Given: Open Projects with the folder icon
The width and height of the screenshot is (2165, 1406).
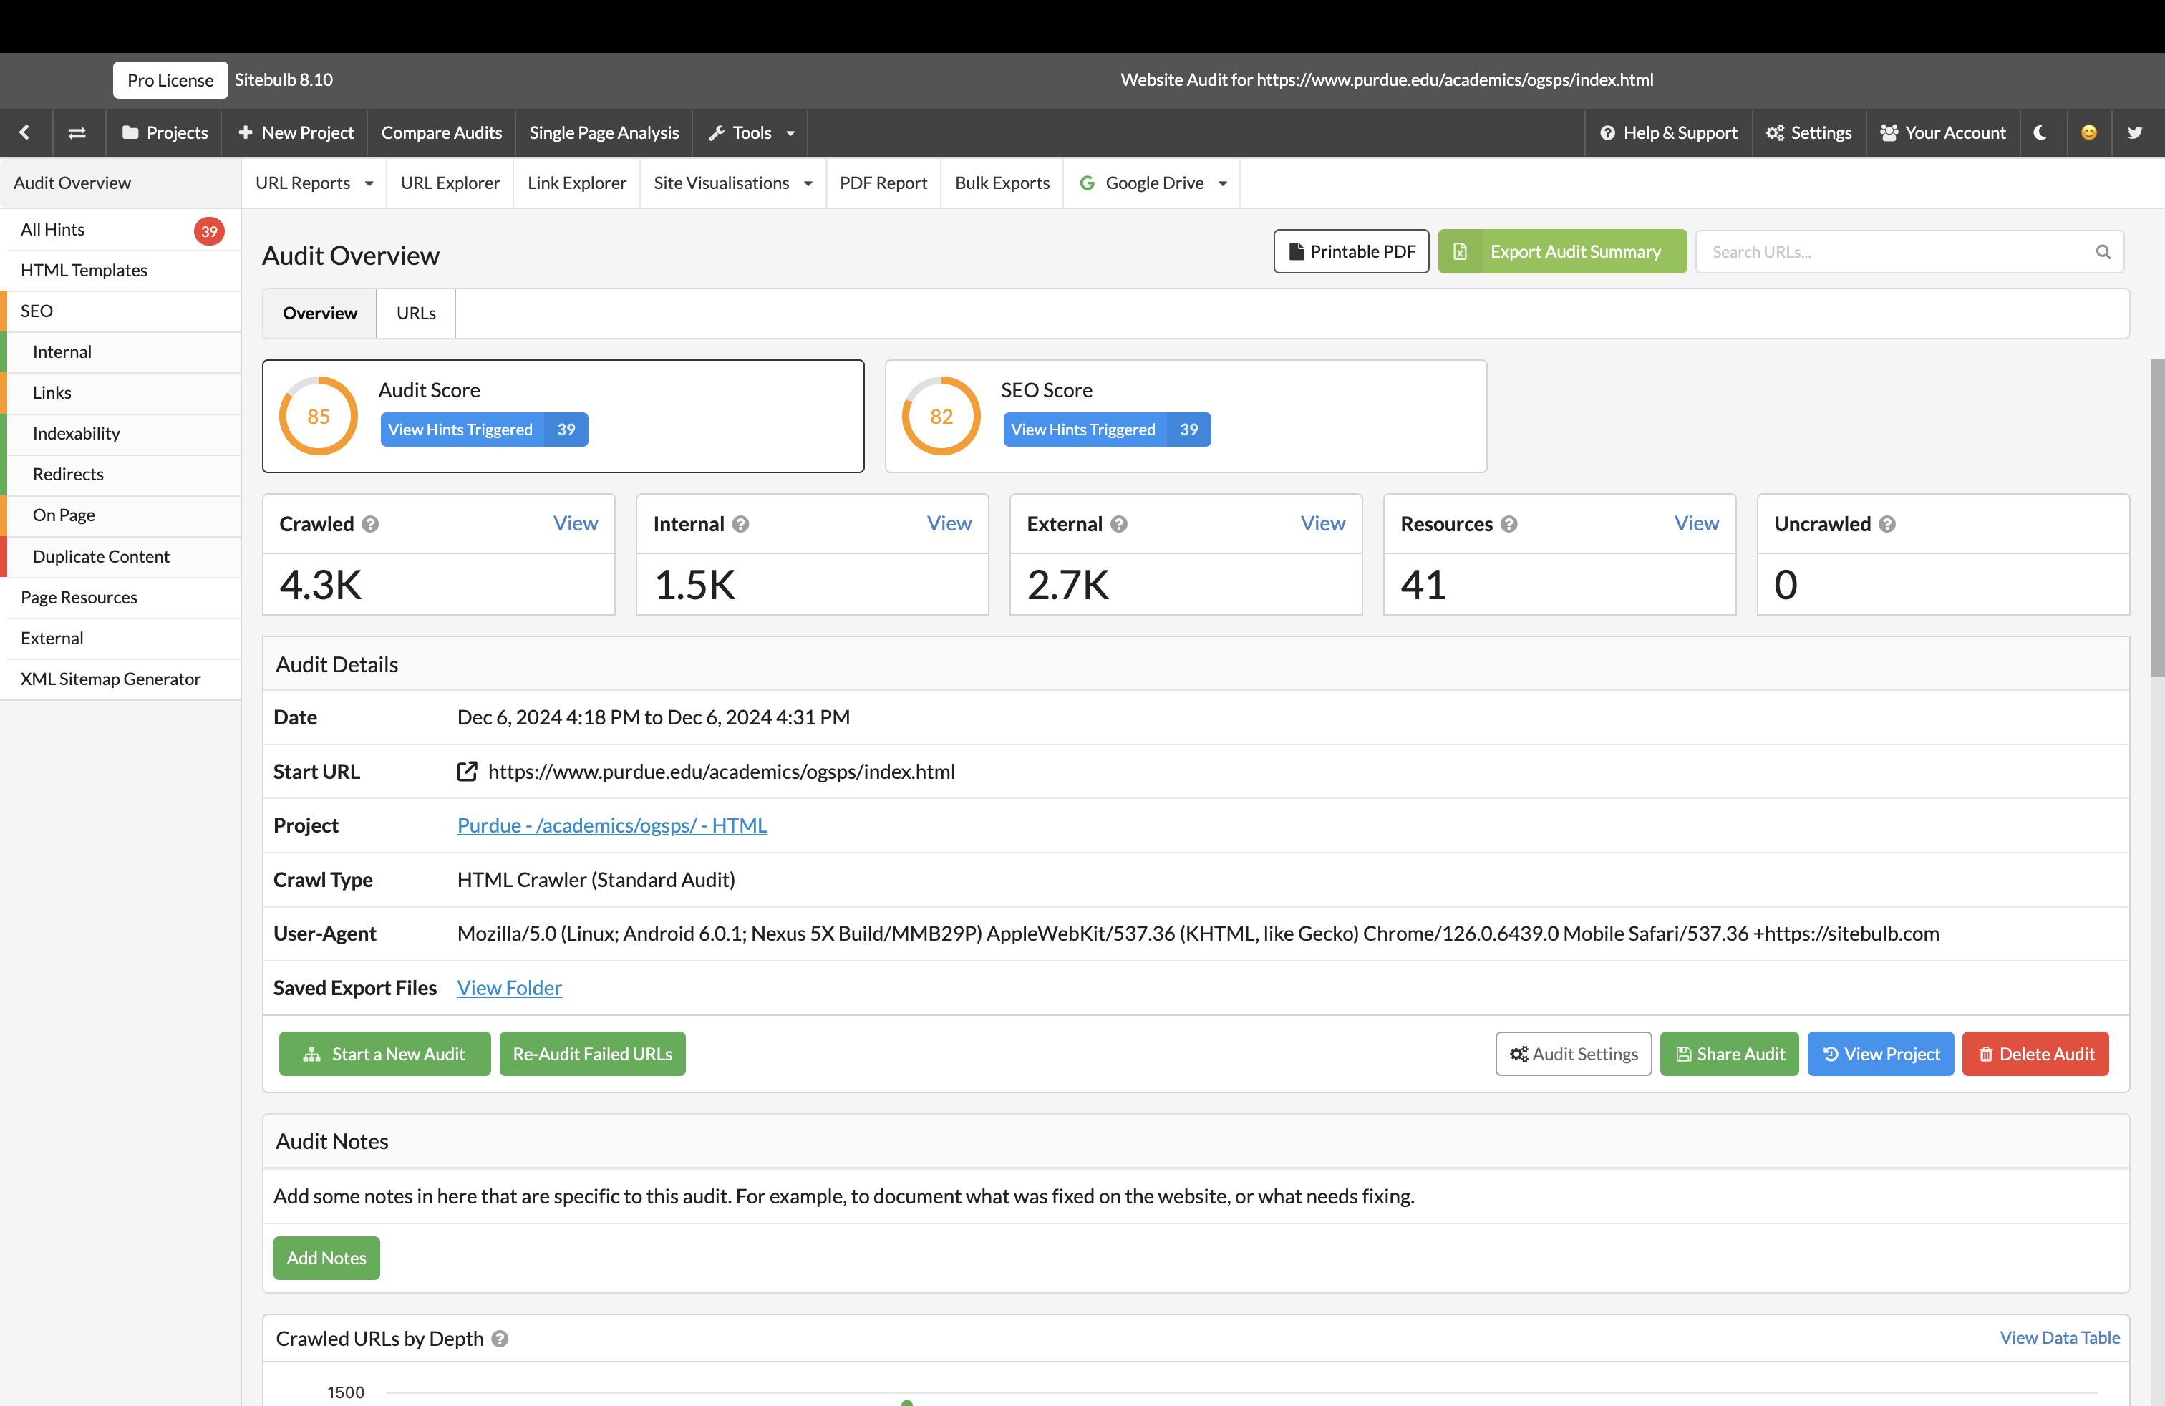Looking at the screenshot, I should coord(165,132).
